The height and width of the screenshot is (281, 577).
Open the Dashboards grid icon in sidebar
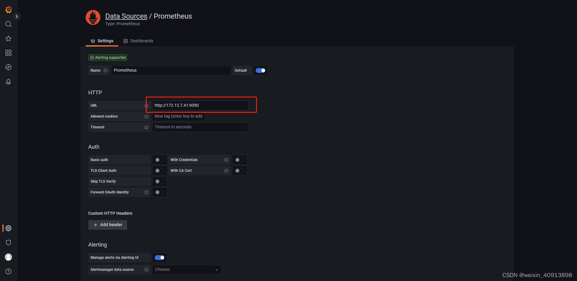point(8,53)
